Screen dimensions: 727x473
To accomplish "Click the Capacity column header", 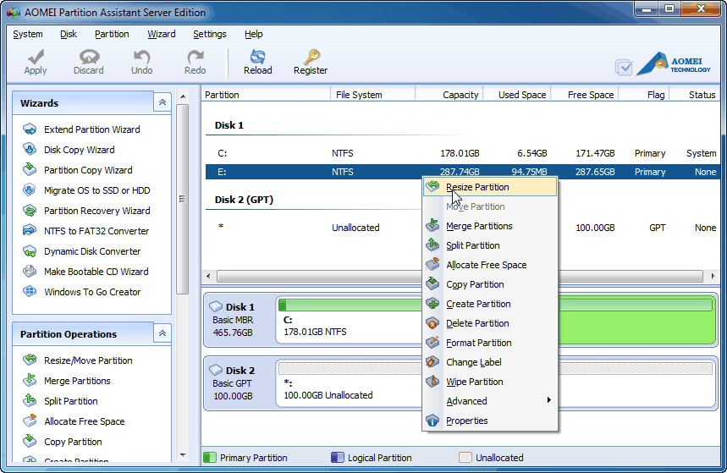I will 460,95.
